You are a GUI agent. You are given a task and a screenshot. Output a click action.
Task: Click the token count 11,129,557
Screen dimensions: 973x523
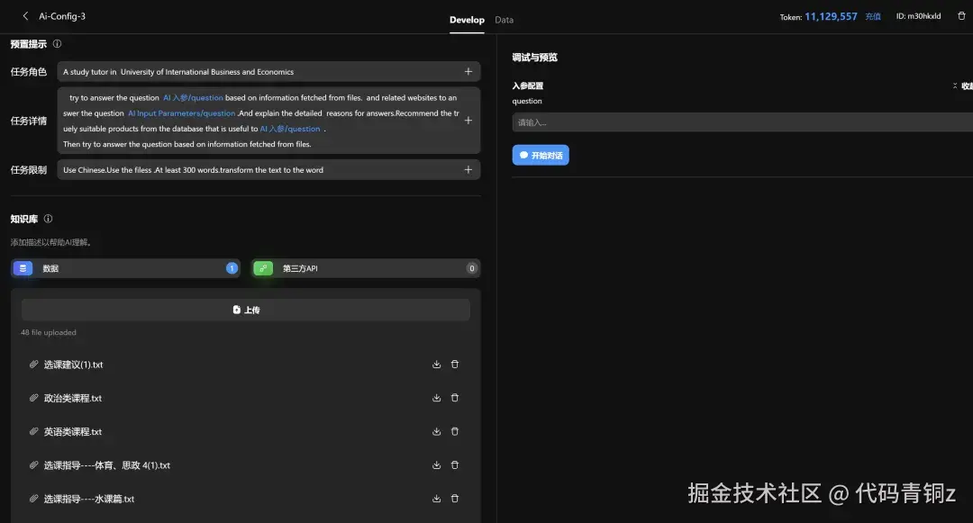tap(831, 17)
